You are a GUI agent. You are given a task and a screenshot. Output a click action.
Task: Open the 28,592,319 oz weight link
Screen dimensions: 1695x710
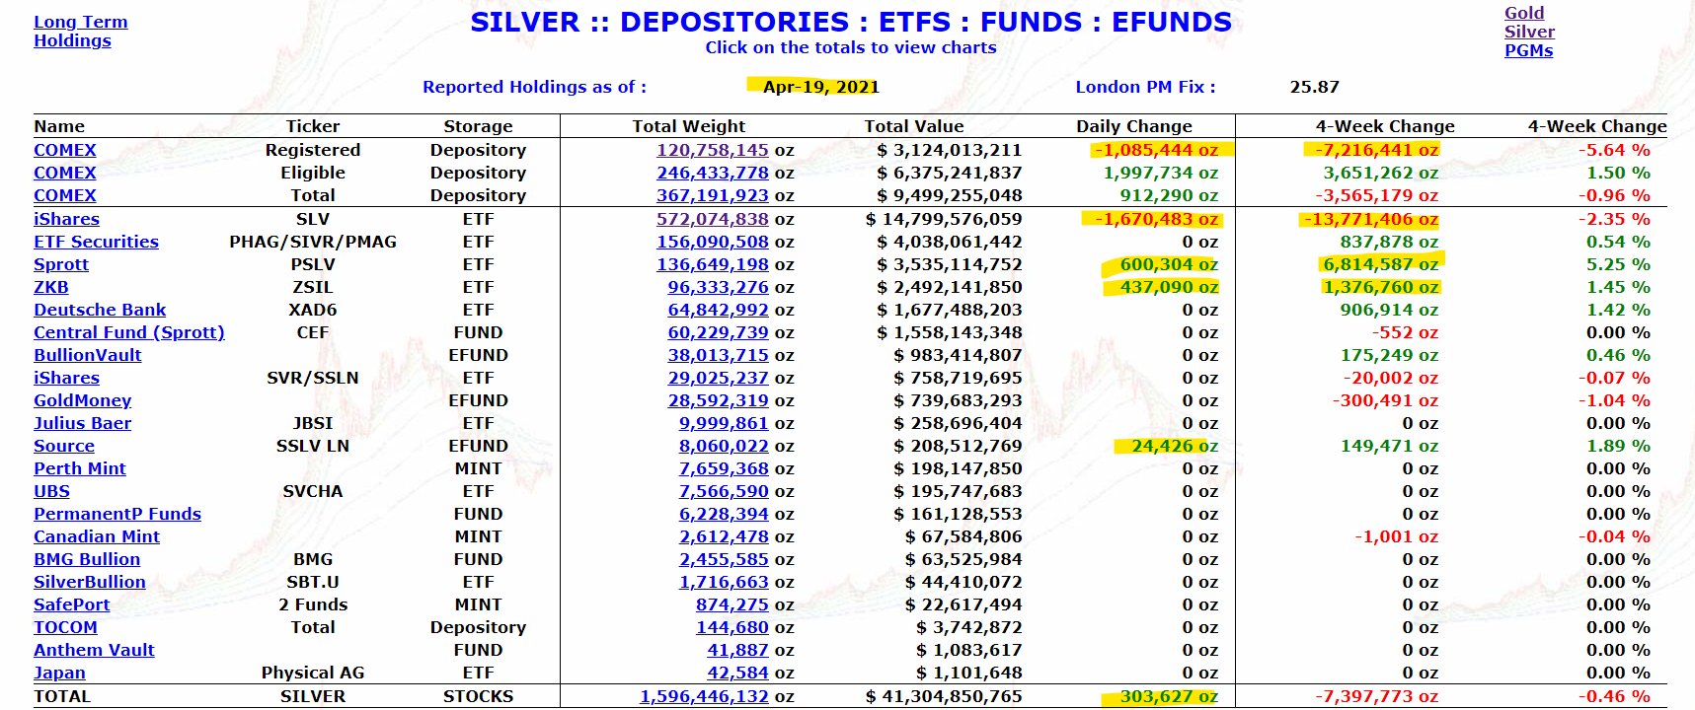pos(718,400)
